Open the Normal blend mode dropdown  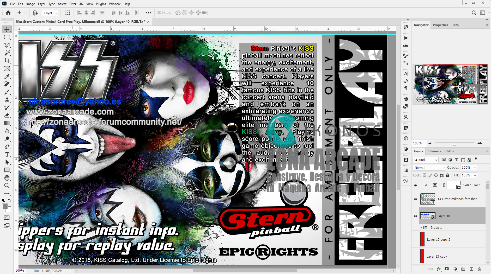coord(429,168)
